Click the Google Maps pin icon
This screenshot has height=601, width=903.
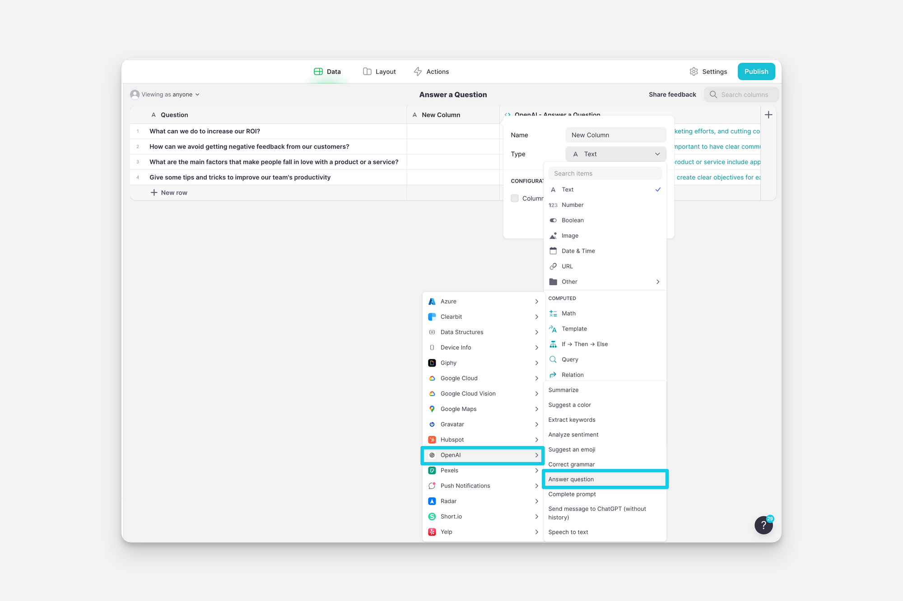point(432,409)
